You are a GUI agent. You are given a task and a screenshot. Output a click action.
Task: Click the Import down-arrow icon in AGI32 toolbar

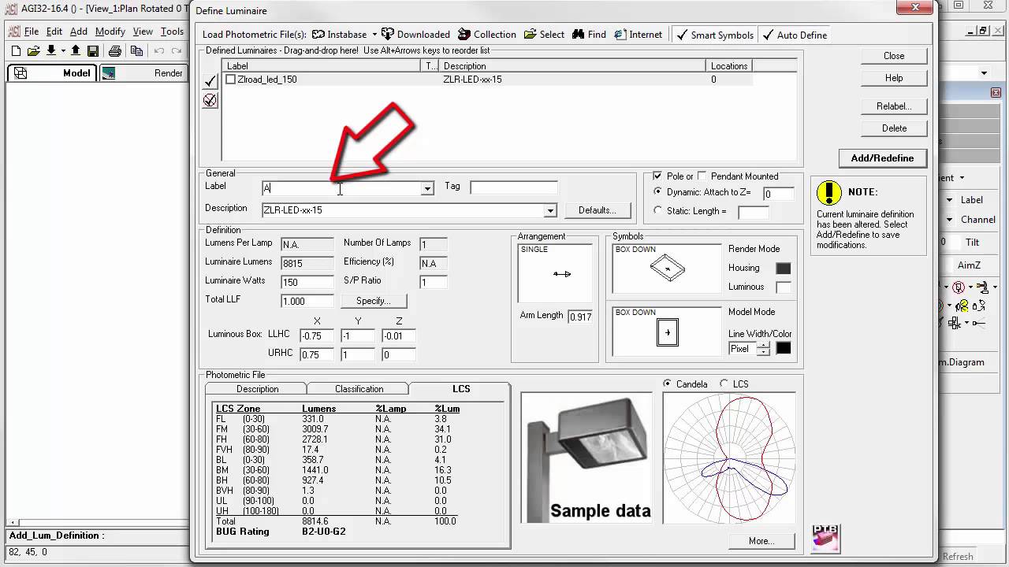(51, 51)
